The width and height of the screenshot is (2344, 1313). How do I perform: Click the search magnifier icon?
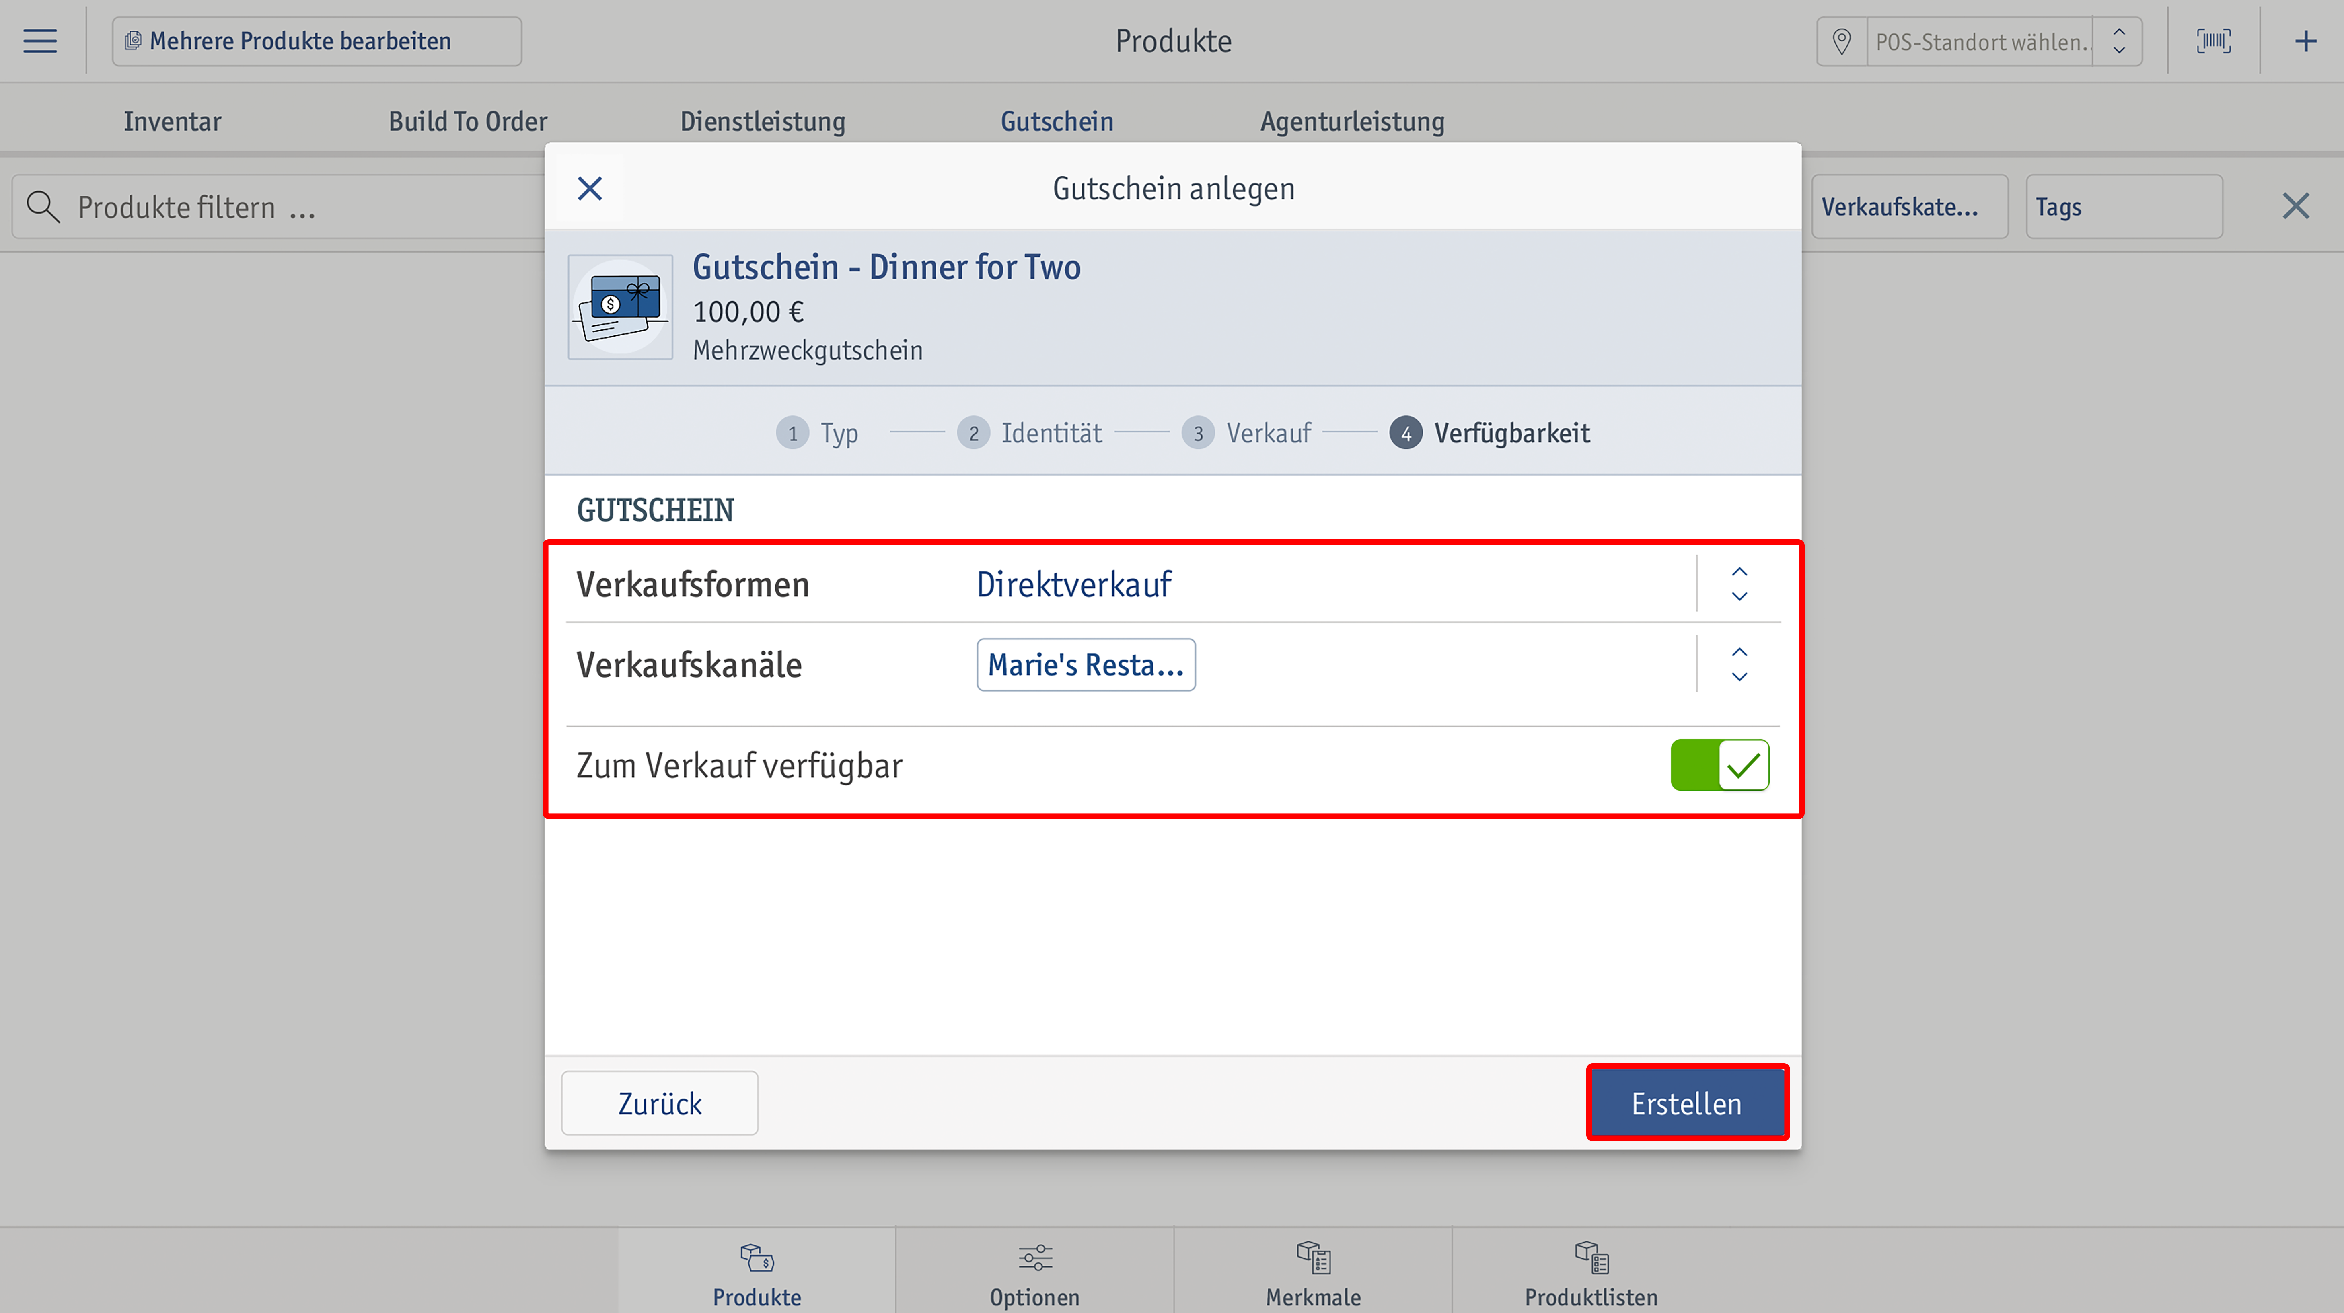[43, 208]
